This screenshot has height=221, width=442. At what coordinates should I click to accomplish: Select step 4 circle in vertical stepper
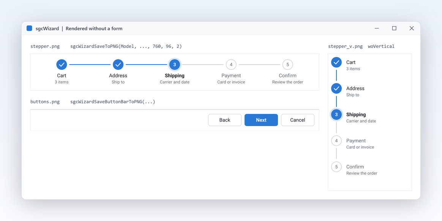[x=336, y=140]
